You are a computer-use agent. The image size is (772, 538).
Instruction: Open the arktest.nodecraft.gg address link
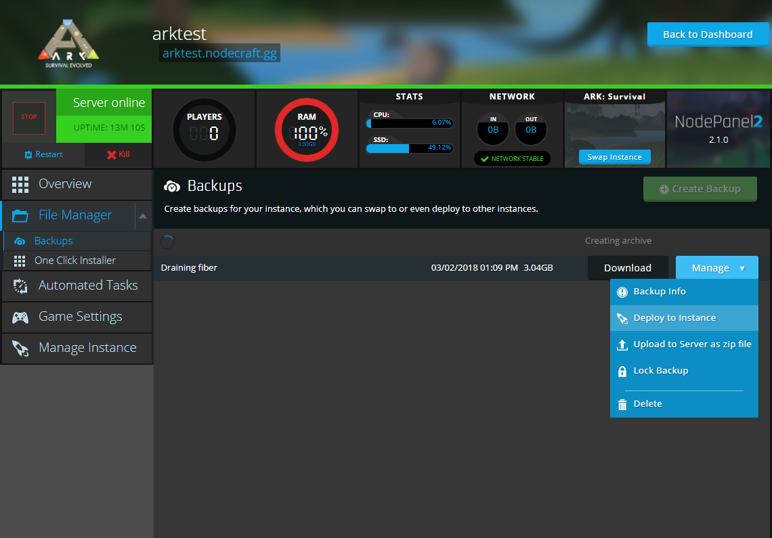[219, 53]
